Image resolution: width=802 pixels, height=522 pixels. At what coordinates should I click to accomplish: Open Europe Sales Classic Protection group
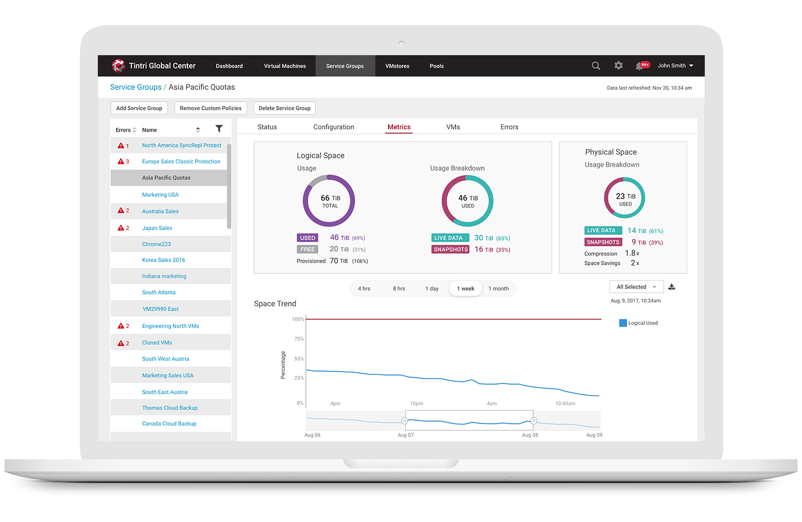coord(181,161)
